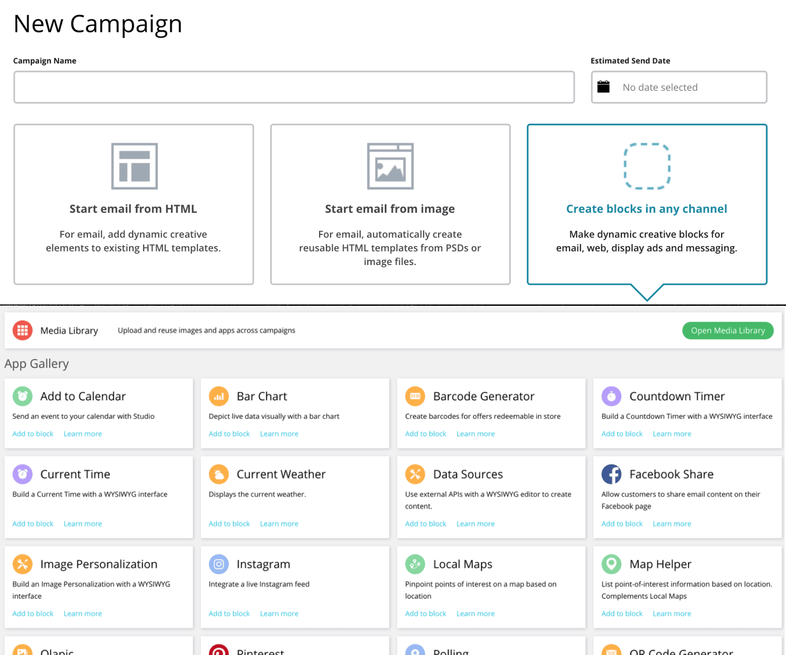786x655 pixels.
Task: Click the Current Weather app icon
Action: pyautogui.click(x=219, y=474)
